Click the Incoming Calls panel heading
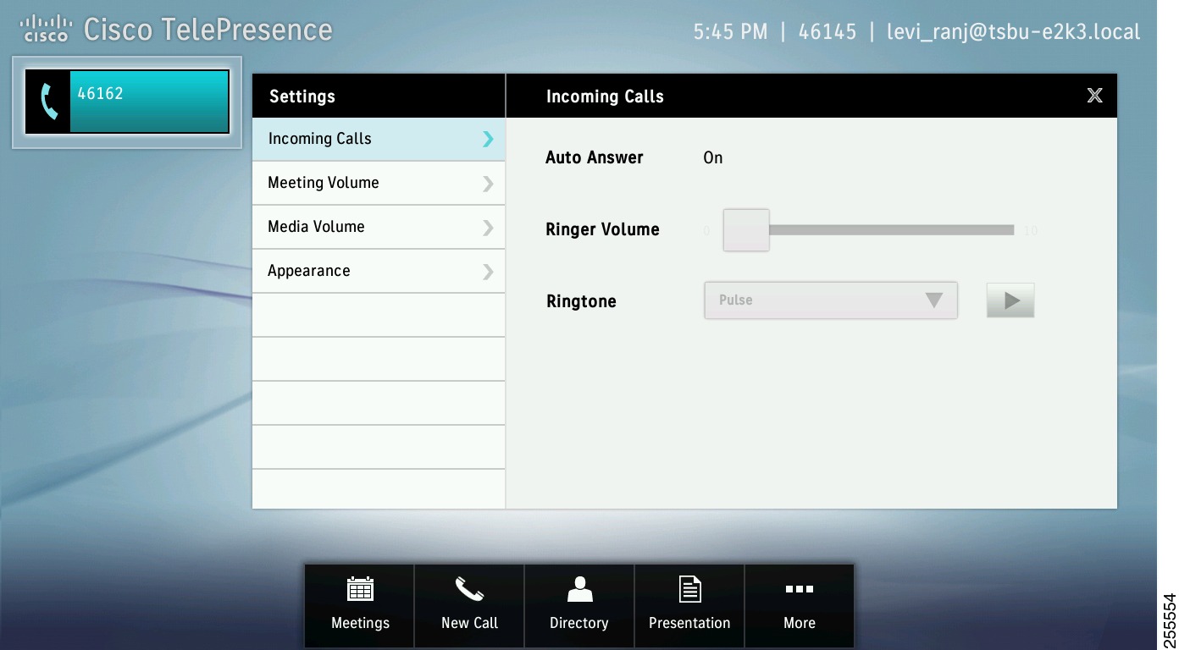Image resolution: width=1179 pixels, height=650 pixels. coord(605,96)
